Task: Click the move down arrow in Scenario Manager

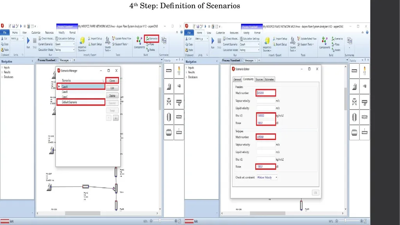Action: point(116,118)
